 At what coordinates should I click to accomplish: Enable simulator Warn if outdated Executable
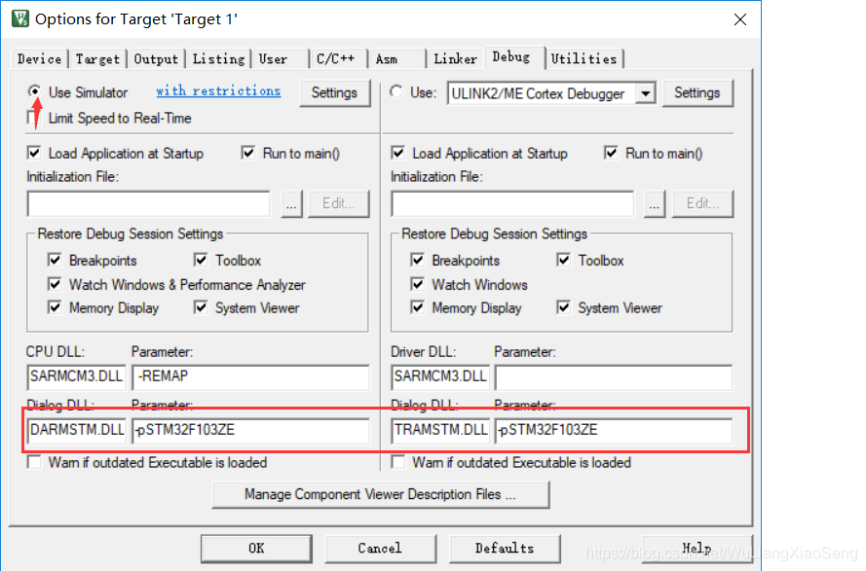[34, 462]
